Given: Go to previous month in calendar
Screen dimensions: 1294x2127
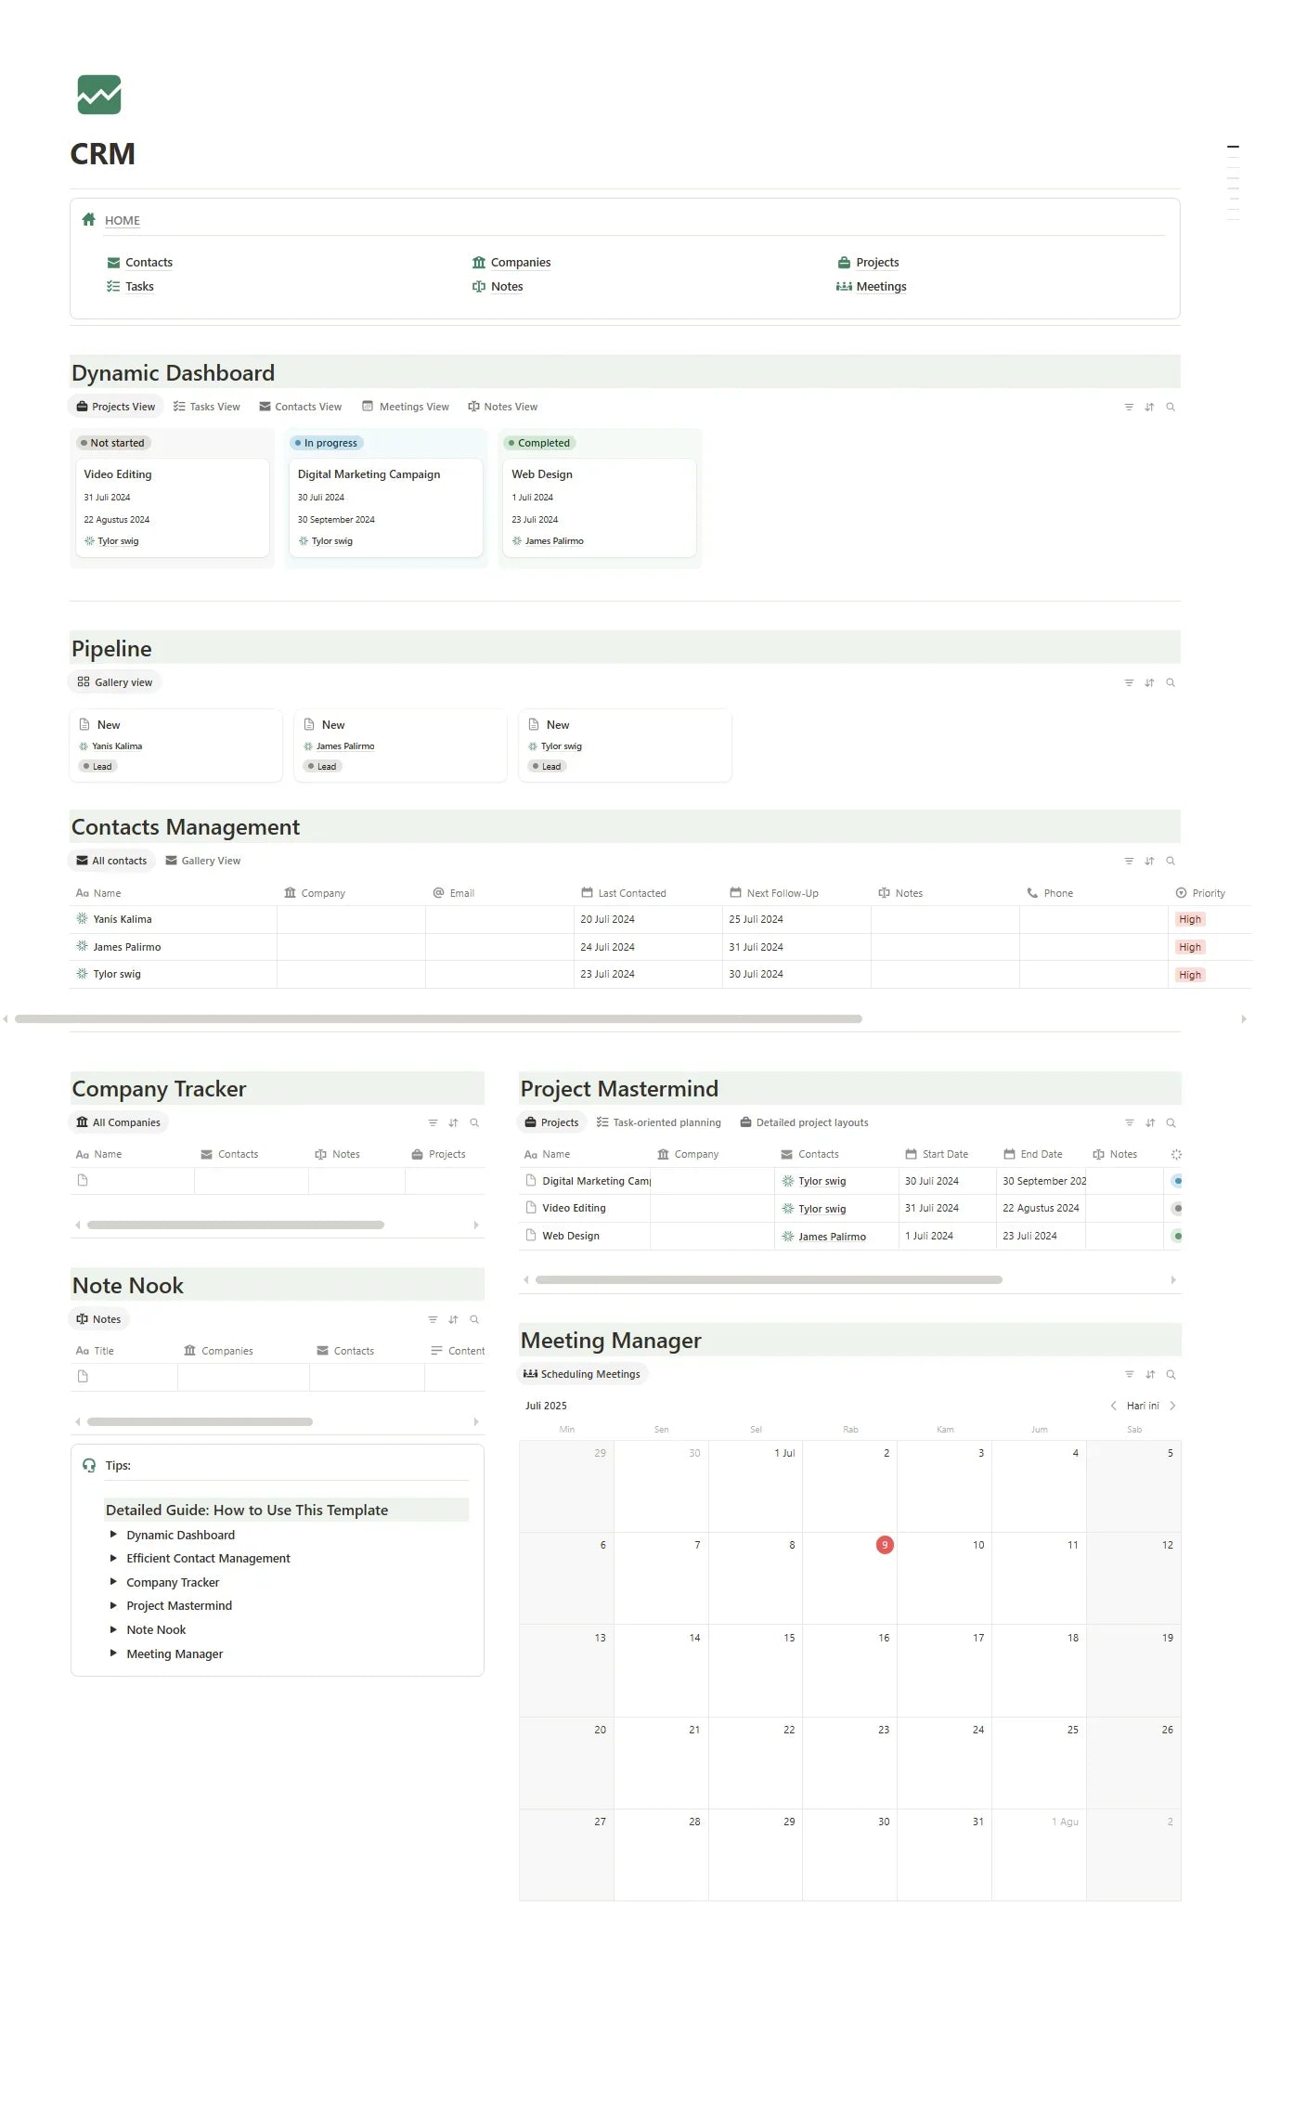Looking at the screenshot, I should tap(1113, 1406).
